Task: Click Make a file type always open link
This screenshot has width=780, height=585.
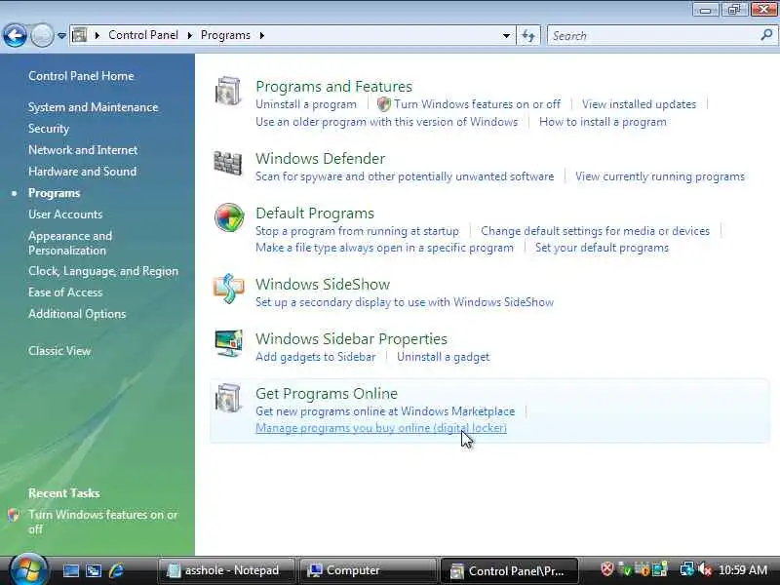Action: (384, 248)
